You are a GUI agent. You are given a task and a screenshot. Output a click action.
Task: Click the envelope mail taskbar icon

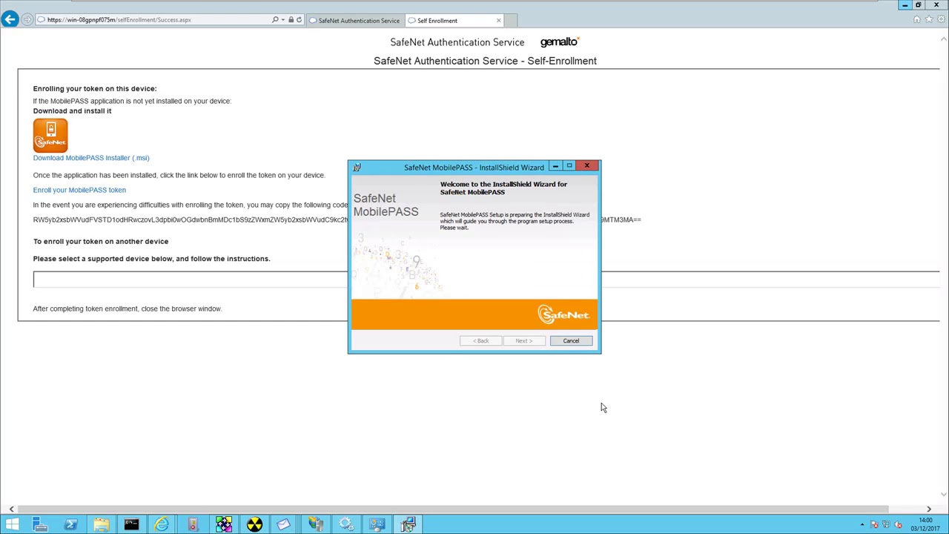coord(284,525)
